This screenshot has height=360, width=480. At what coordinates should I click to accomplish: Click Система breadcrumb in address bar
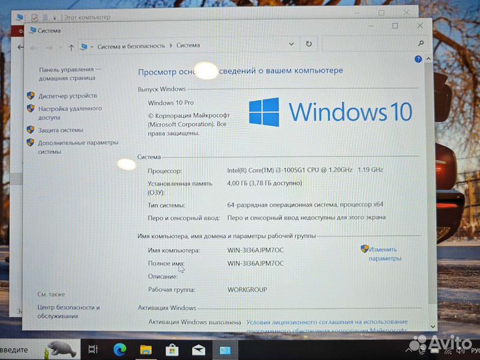[x=188, y=45]
